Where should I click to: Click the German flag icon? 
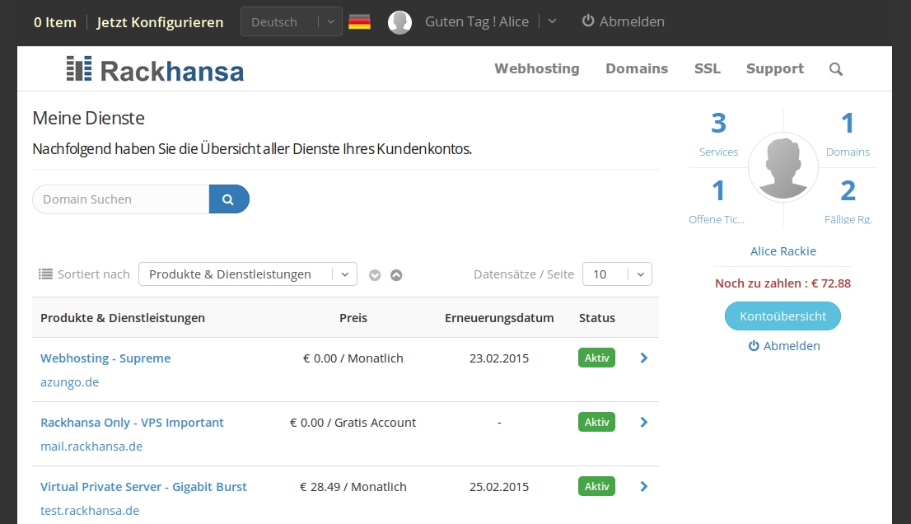point(360,22)
